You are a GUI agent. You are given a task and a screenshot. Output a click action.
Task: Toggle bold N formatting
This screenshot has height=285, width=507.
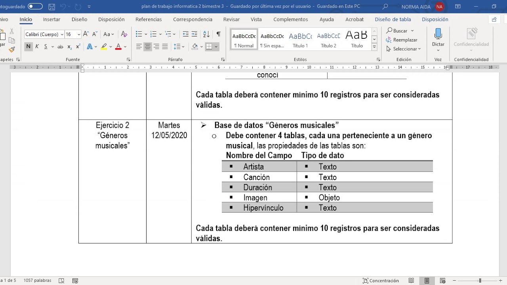click(28, 47)
